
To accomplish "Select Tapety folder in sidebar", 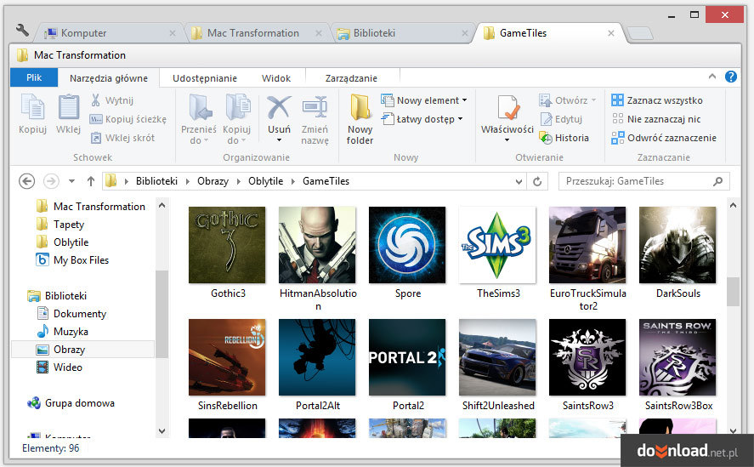I will click(60, 225).
